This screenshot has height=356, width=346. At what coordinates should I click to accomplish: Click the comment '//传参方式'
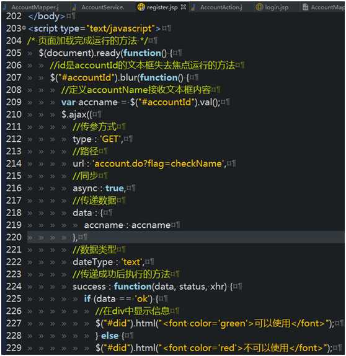coord(95,127)
